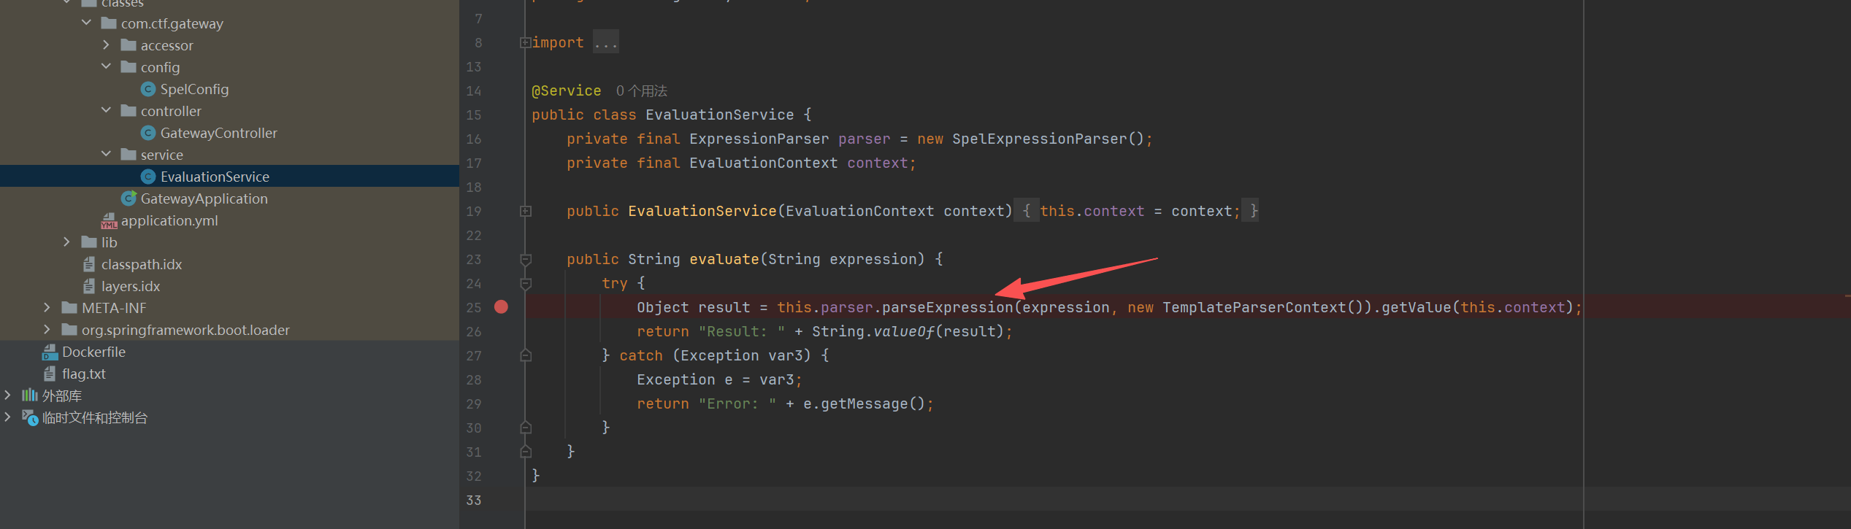Click the '0 个用法' usages hint

(x=641, y=91)
